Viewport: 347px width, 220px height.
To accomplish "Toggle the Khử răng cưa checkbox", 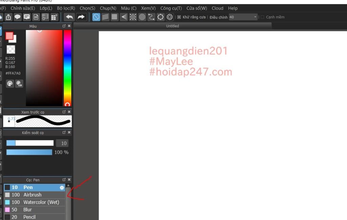I will 179,17.
